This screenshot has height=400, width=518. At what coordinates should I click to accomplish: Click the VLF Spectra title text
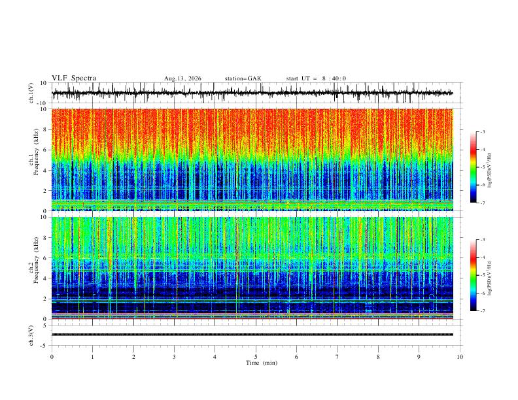[74, 78]
